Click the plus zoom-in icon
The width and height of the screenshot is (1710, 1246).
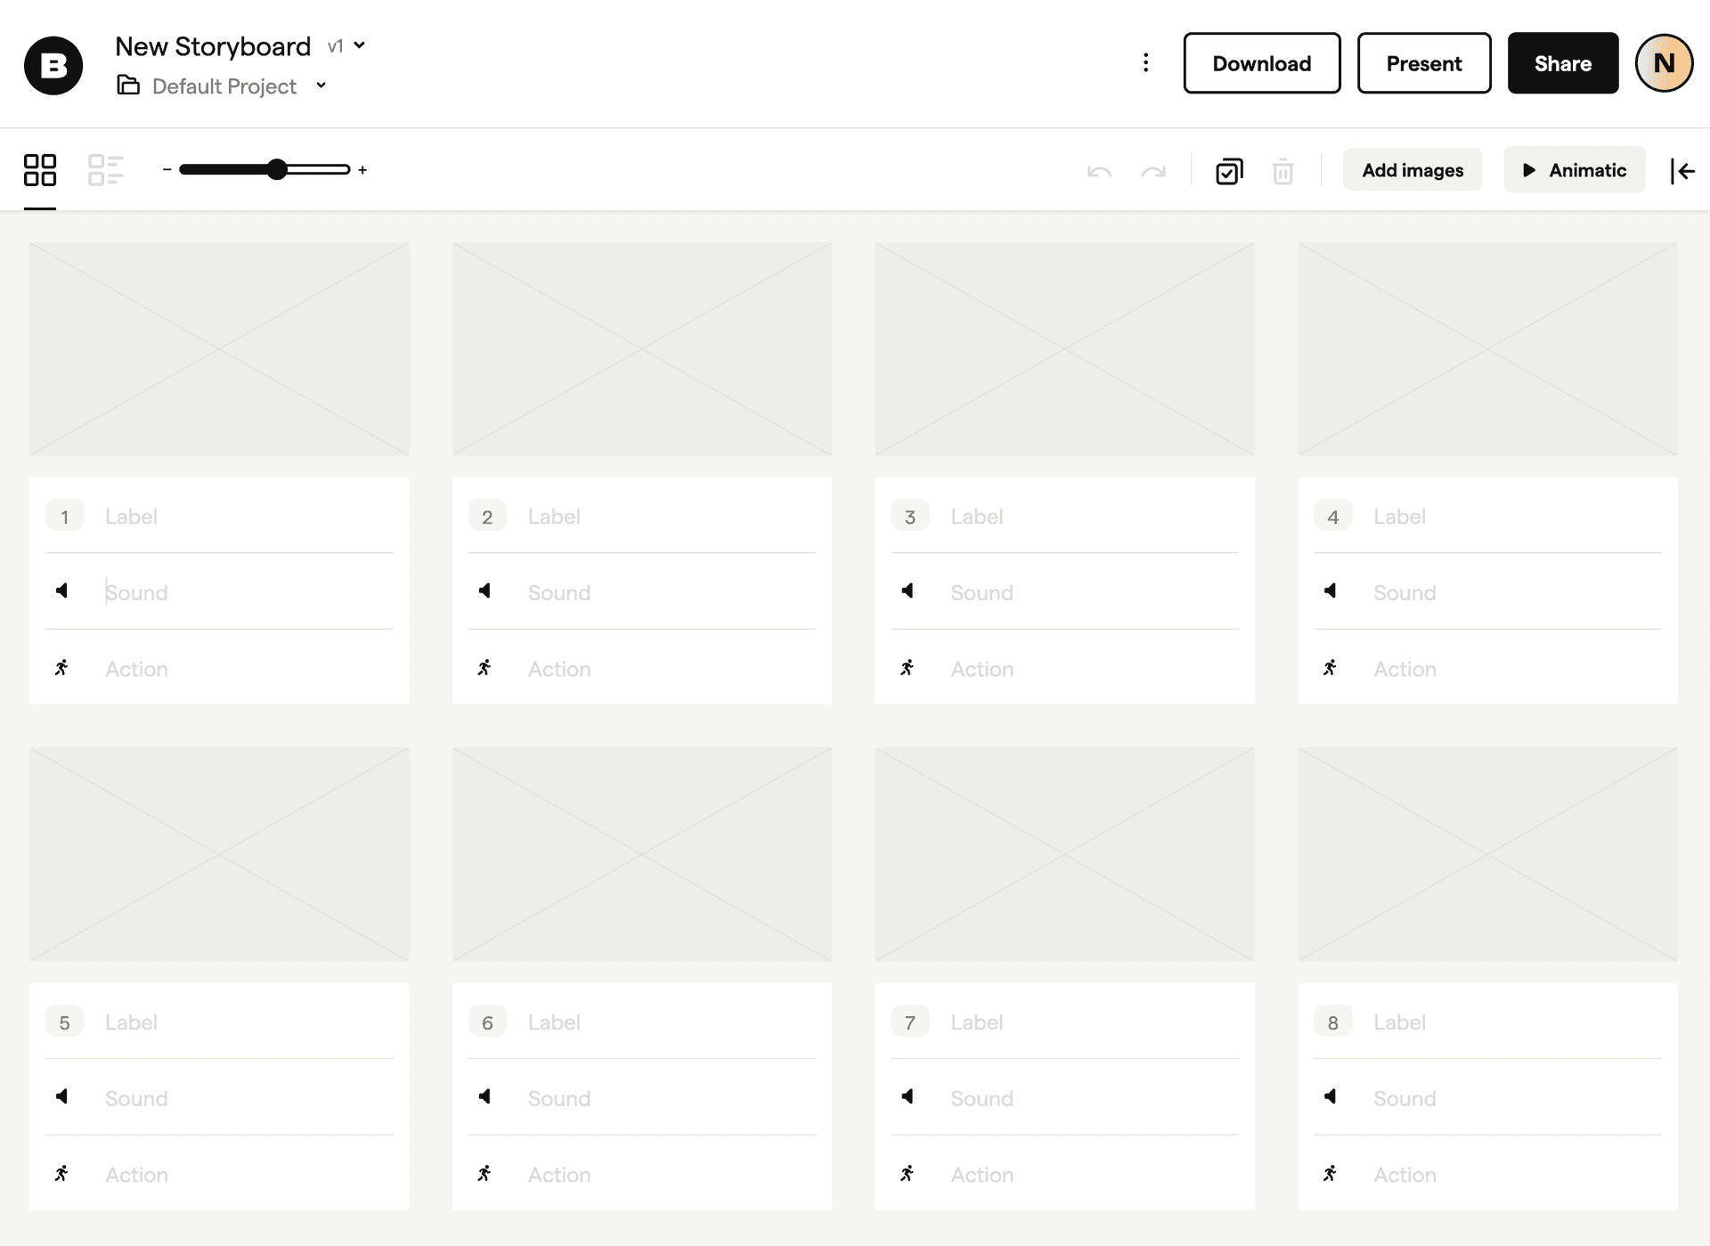click(362, 169)
